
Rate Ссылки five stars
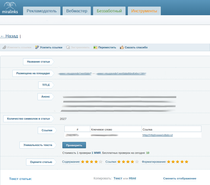[137, 162]
